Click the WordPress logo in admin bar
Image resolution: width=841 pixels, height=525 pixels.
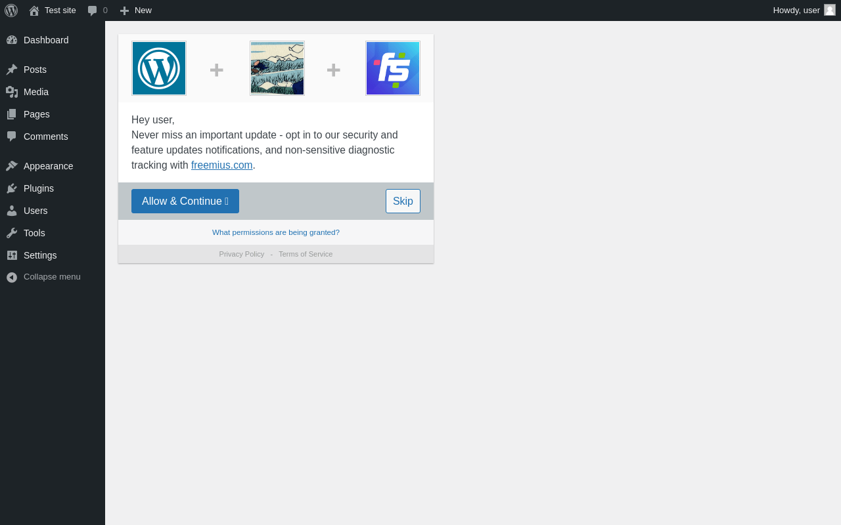pyautogui.click(x=11, y=10)
